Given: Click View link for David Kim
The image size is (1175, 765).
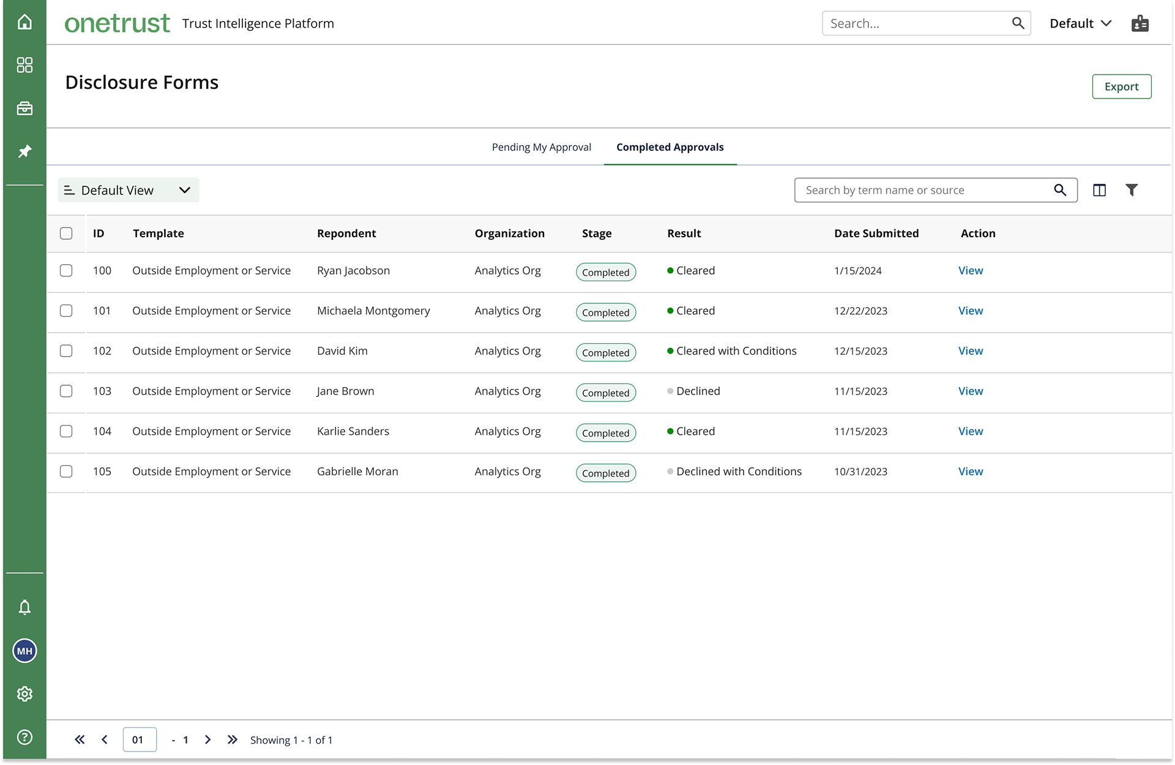Looking at the screenshot, I should pos(970,351).
